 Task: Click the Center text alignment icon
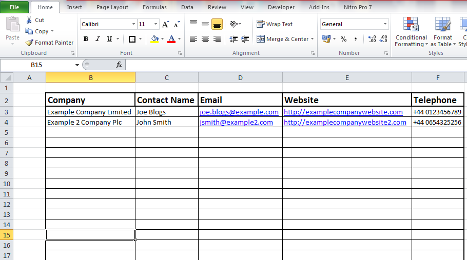[205, 39]
